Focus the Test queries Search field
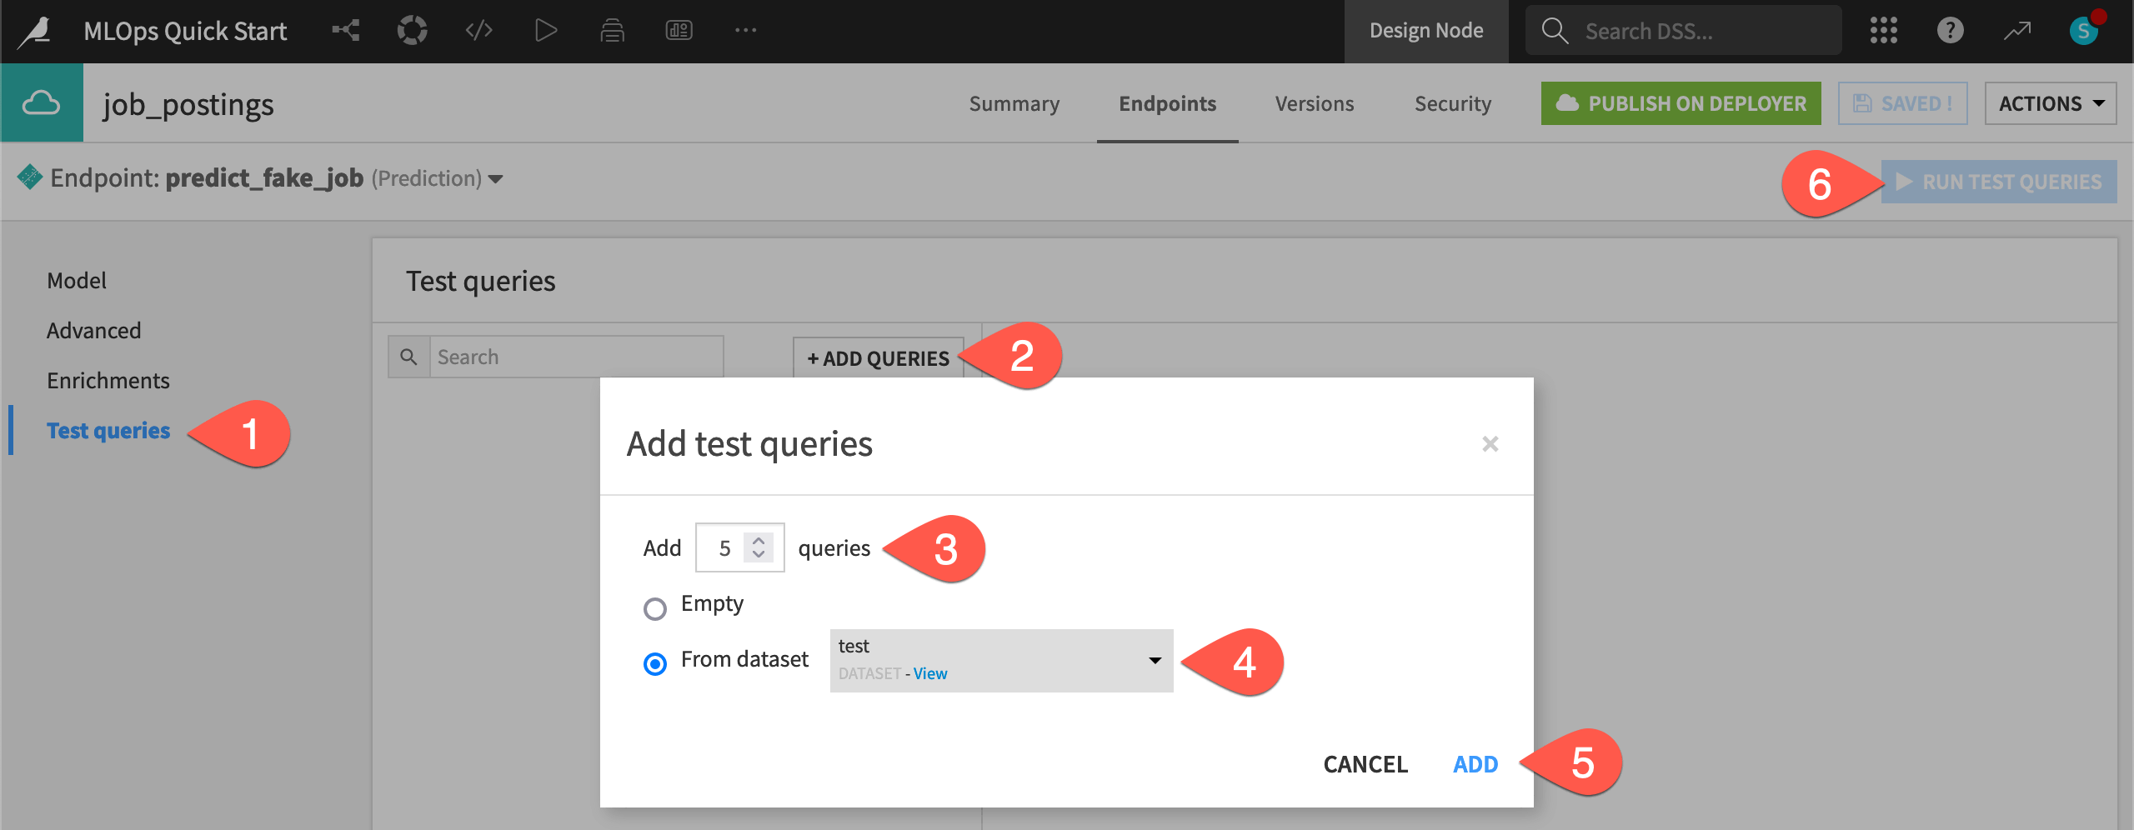Viewport: 2134px width, 830px height. 576,357
